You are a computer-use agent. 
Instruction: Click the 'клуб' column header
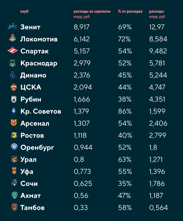pyautogui.click(x=24, y=12)
